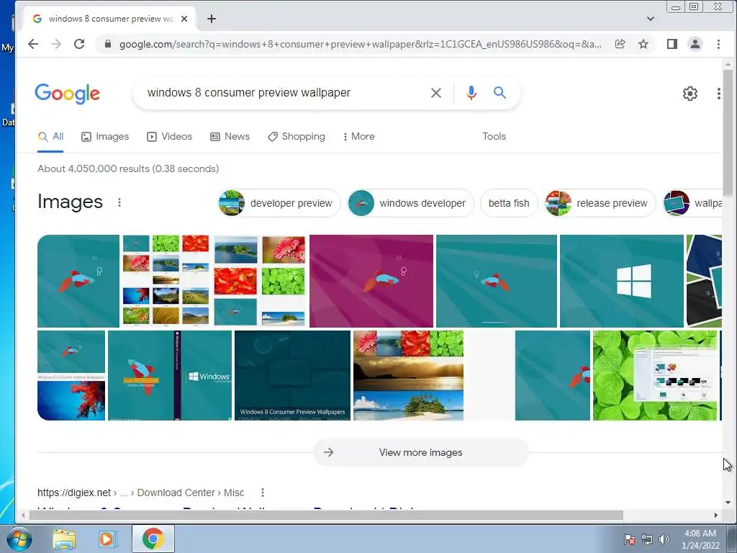Click the vertical scrollbar down arrow

click(x=728, y=503)
